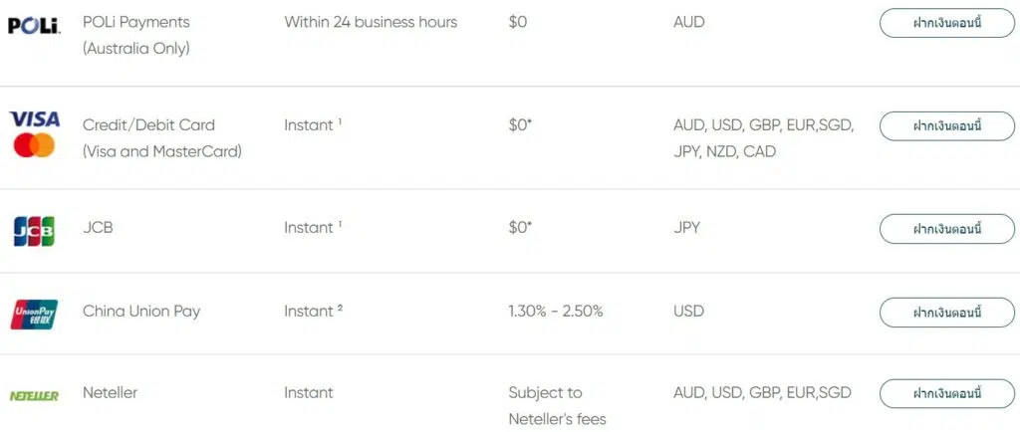Select the China Union Pay method name
The image size is (1020, 432).
pos(141,312)
